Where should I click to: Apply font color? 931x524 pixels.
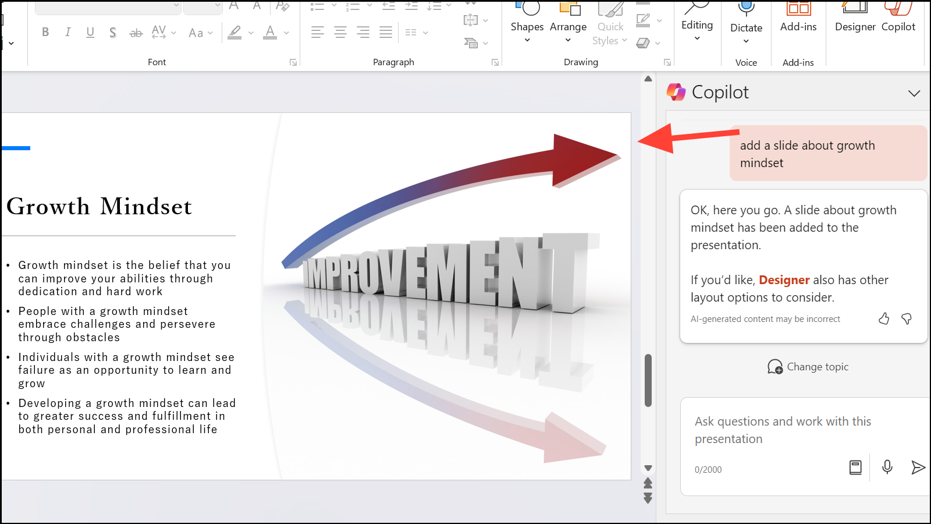(270, 33)
